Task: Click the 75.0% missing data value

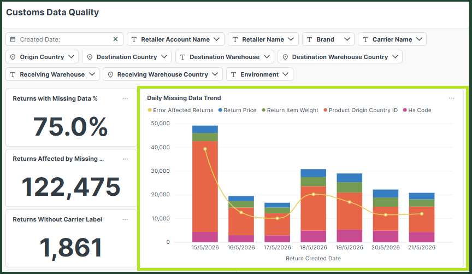Action: click(x=70, y=127)
